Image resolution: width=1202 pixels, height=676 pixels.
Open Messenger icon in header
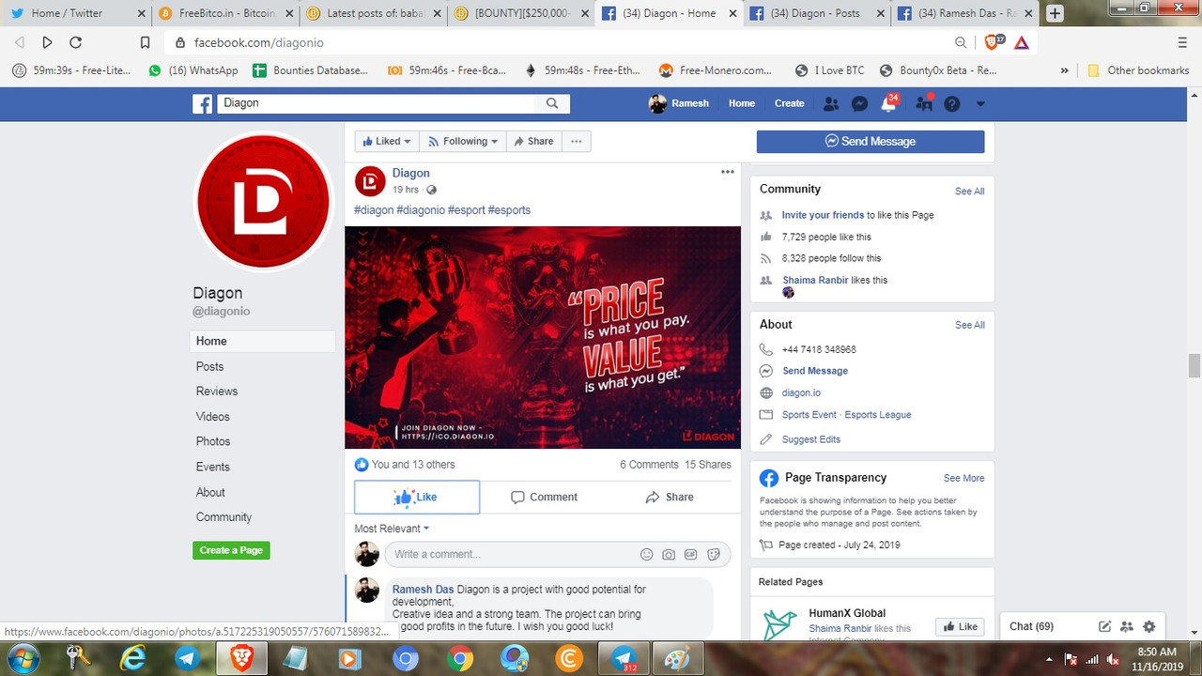[x=859, y=103]
